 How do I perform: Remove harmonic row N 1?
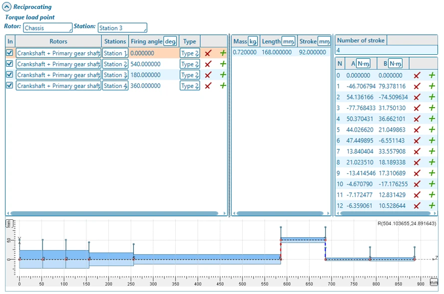click(417, 87)
